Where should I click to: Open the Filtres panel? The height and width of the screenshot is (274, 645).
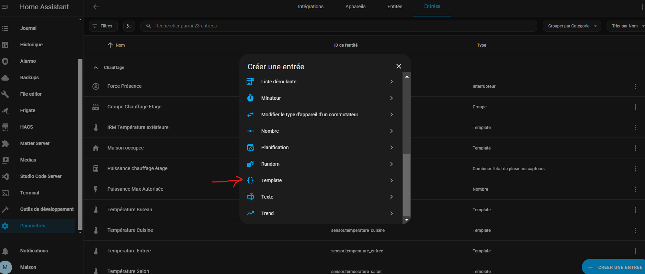(x=103, y=26)
